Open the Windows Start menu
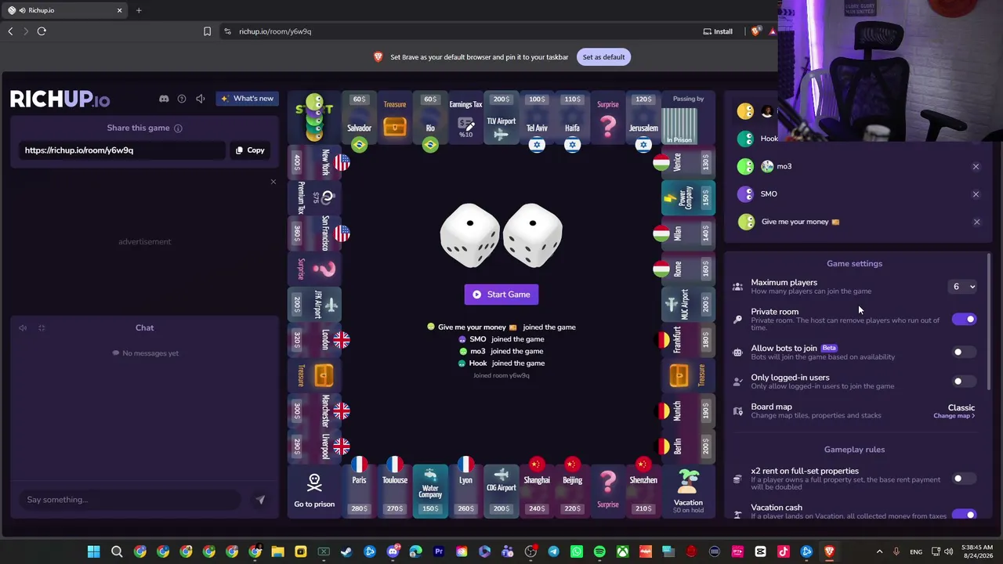The image size is (1003, 564). [x=94, y=551]
